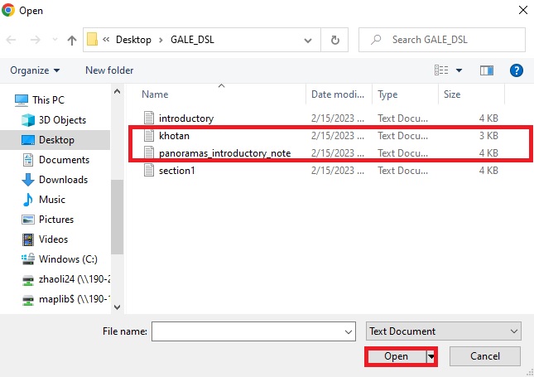Select Desktop in the address breadcrumb
The width and height of the screenshot is (534, 377).
click(x=133, y=40)
